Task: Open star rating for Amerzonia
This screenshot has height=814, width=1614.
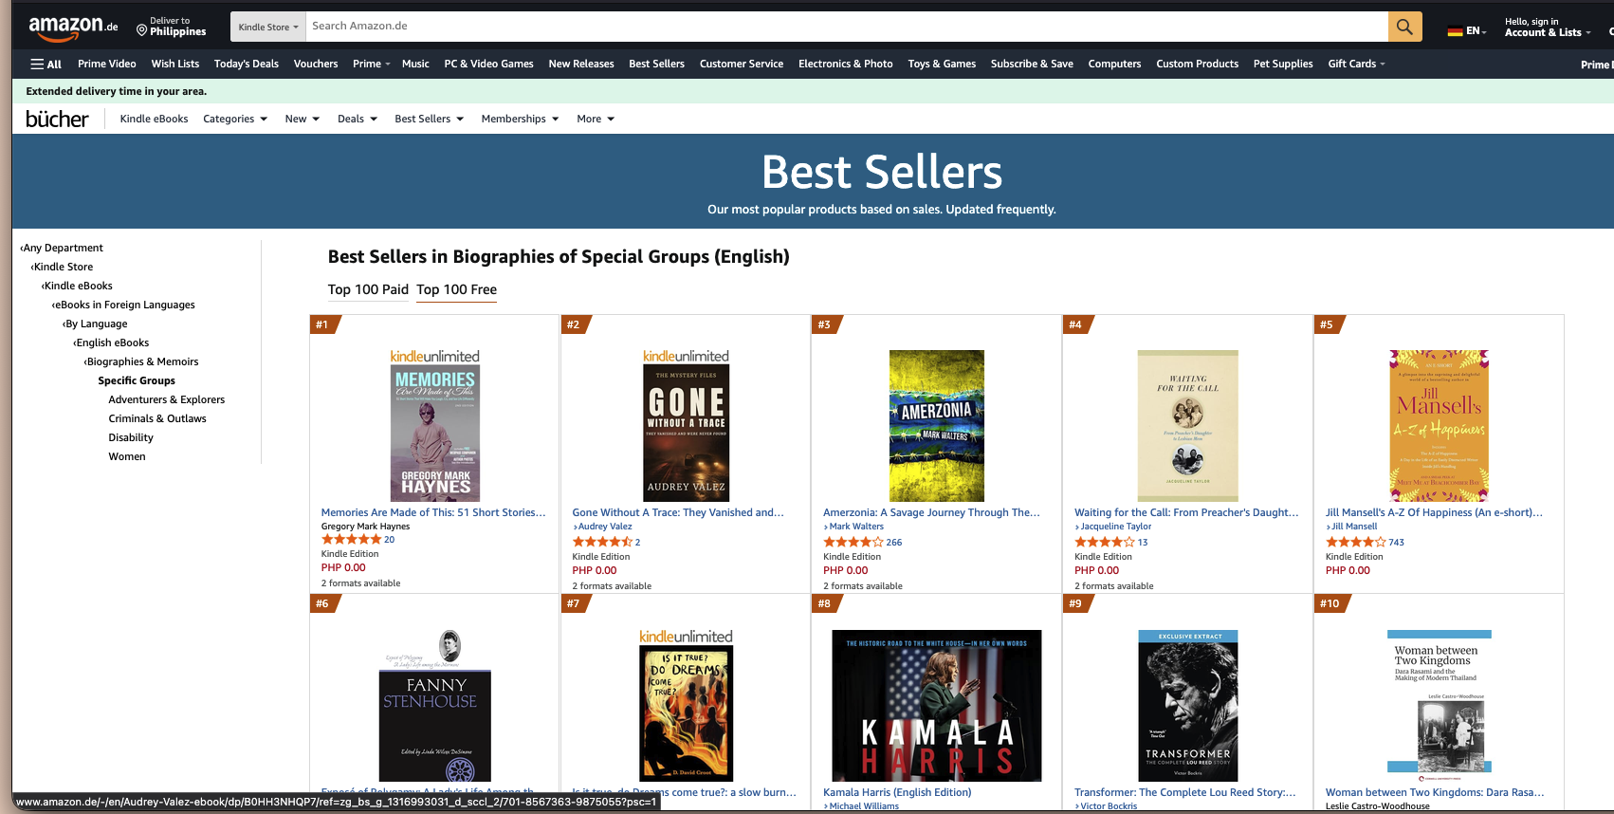Action: 853,542
